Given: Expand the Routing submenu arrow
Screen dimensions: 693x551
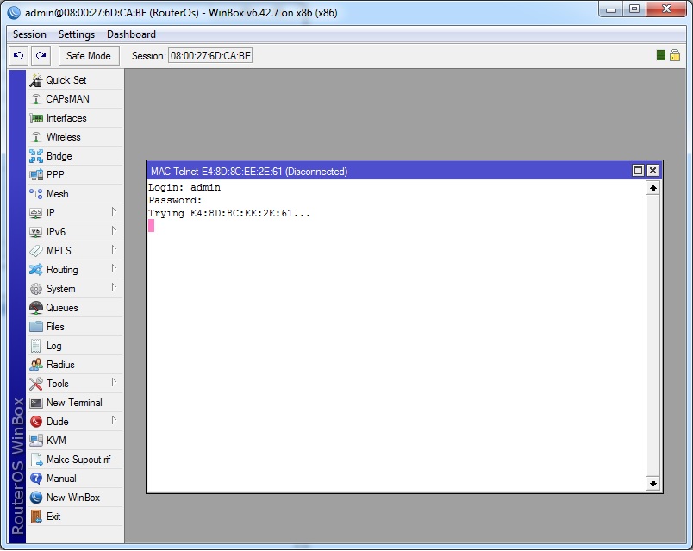Looking at the screenshot, I should pos(114,269).
